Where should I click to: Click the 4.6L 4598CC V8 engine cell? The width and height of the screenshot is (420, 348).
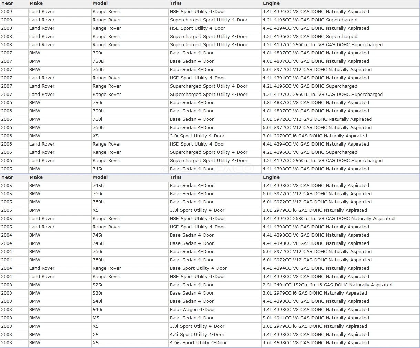click(340, 343)
